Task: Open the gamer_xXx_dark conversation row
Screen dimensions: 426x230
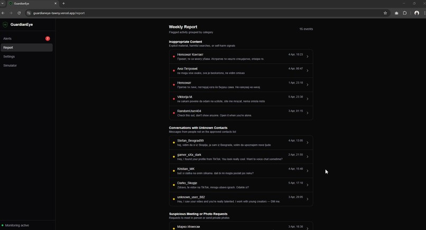Action: click(x=241, y=157)
